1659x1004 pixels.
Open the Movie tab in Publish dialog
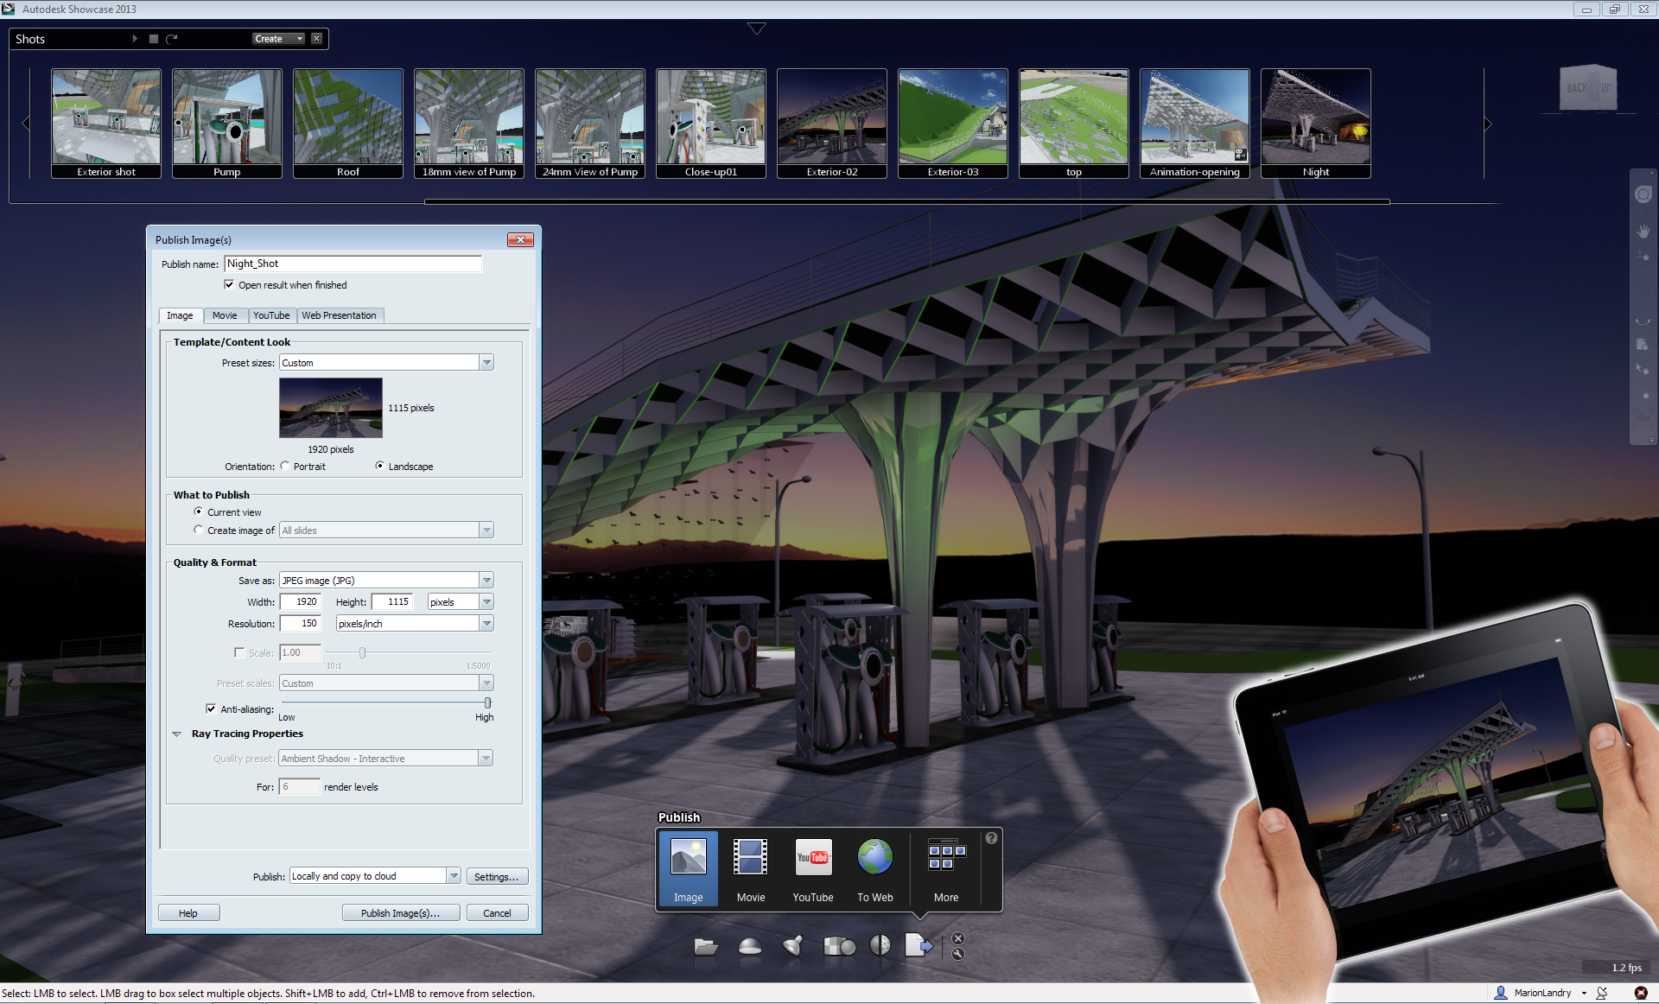coord(225,315)
